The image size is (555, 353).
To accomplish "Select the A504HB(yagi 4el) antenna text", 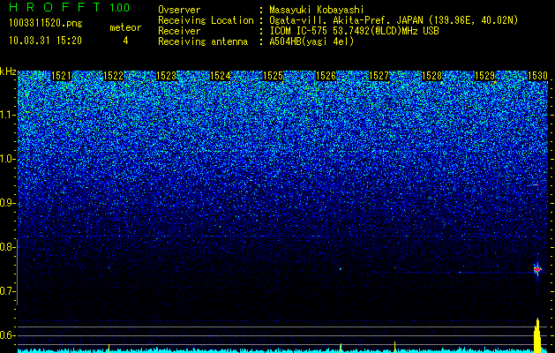I will click(x=311, y=41).
